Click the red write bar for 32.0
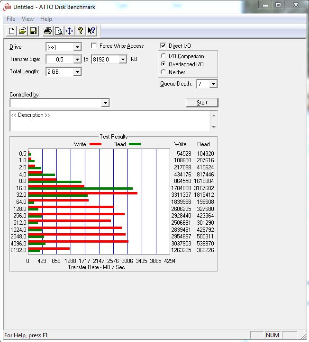The width and height of the screenshot is (309, 342). [83, 193]
